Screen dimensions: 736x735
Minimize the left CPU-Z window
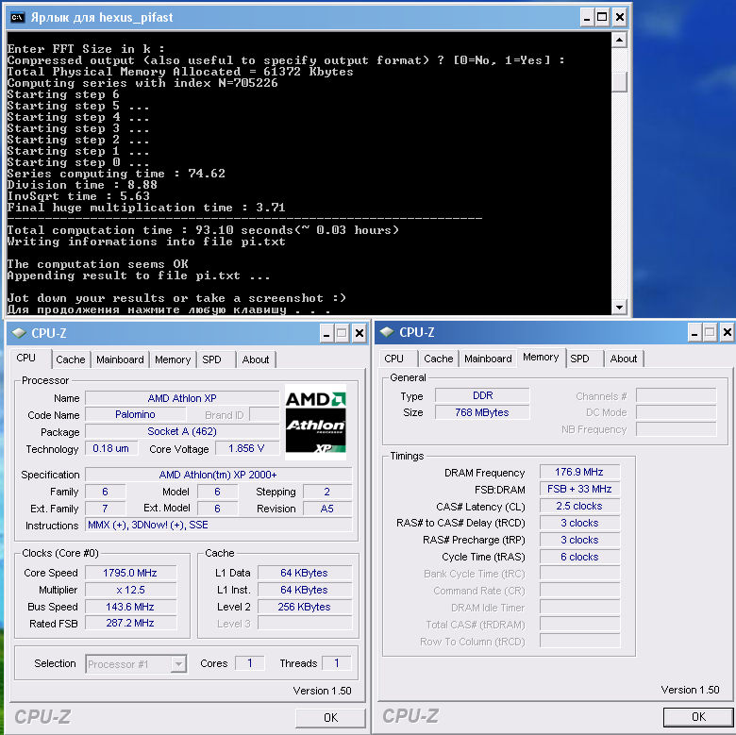[326, 334]
